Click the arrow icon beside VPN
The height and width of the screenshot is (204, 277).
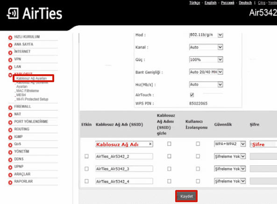pyautogui.click(x=10, y=60)
